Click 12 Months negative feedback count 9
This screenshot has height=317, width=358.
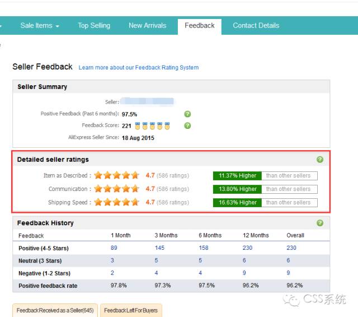point(244,273)
